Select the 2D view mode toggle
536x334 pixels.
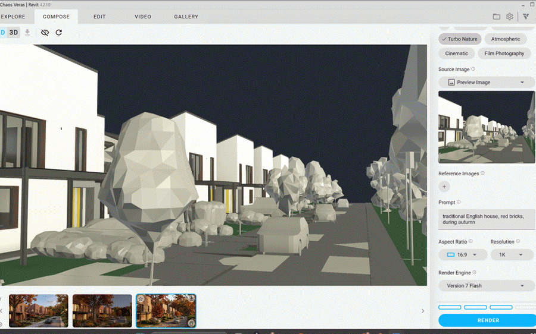[x=3, y=33]
